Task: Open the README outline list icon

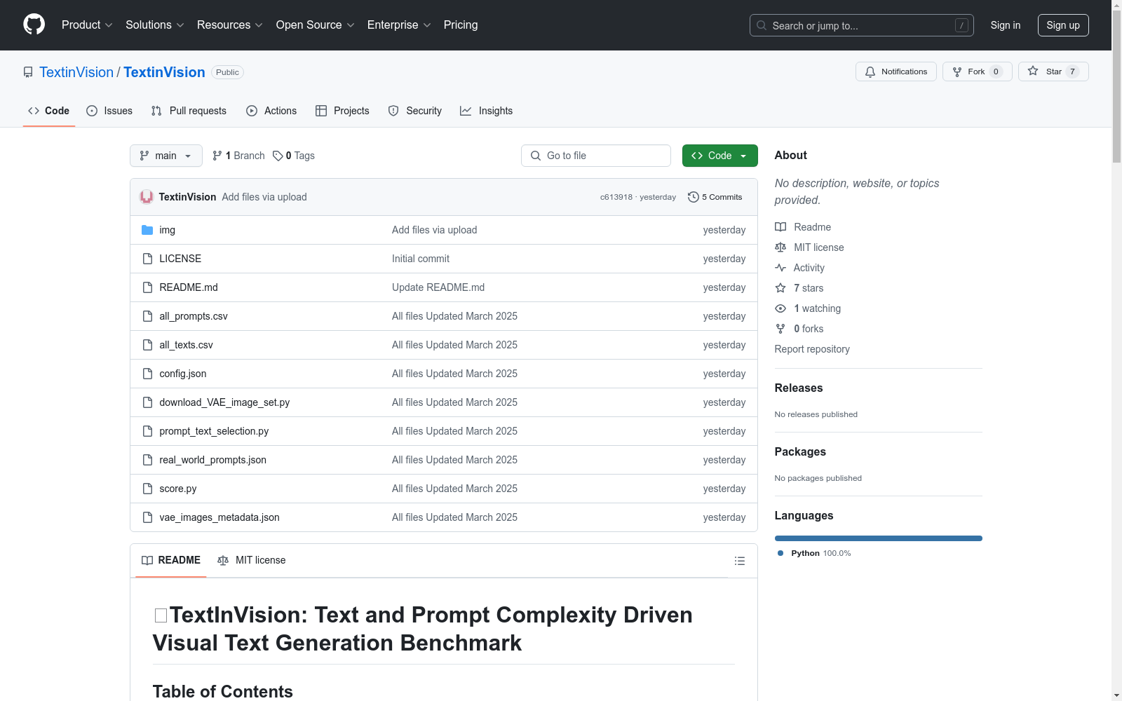Action: point(739,561)
